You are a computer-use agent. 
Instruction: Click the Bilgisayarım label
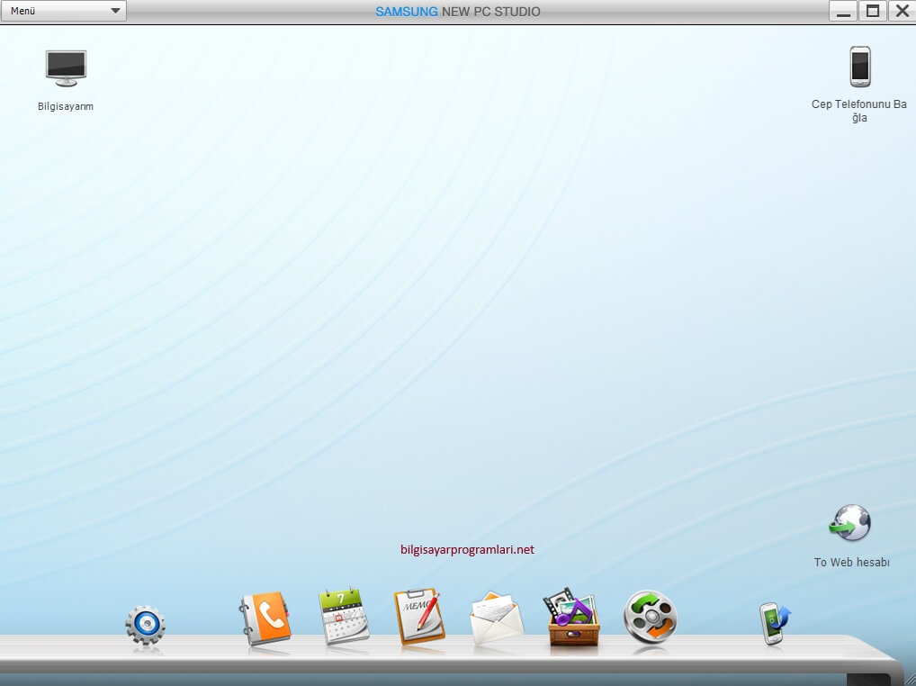66,106
